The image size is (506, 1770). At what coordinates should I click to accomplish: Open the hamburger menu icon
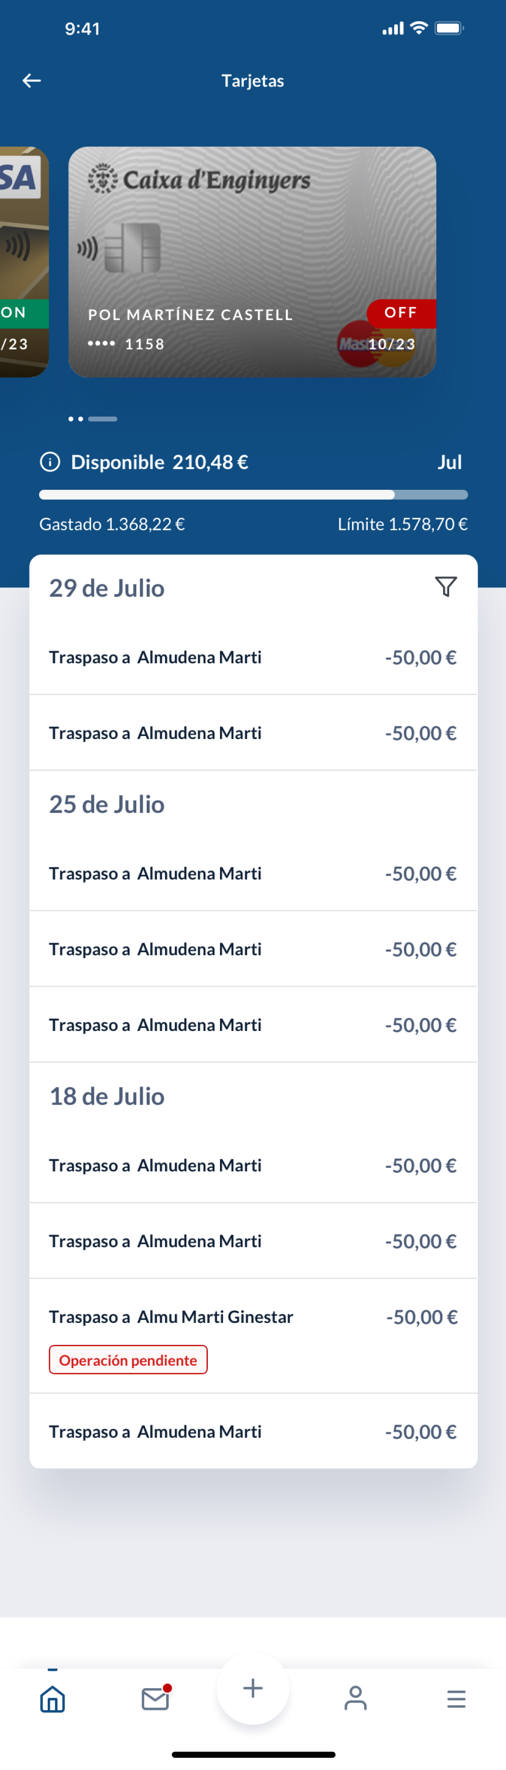tap(456, 1699)
